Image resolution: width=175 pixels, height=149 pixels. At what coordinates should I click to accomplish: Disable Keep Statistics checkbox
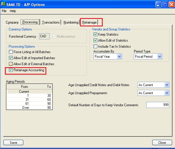[95, 34]
